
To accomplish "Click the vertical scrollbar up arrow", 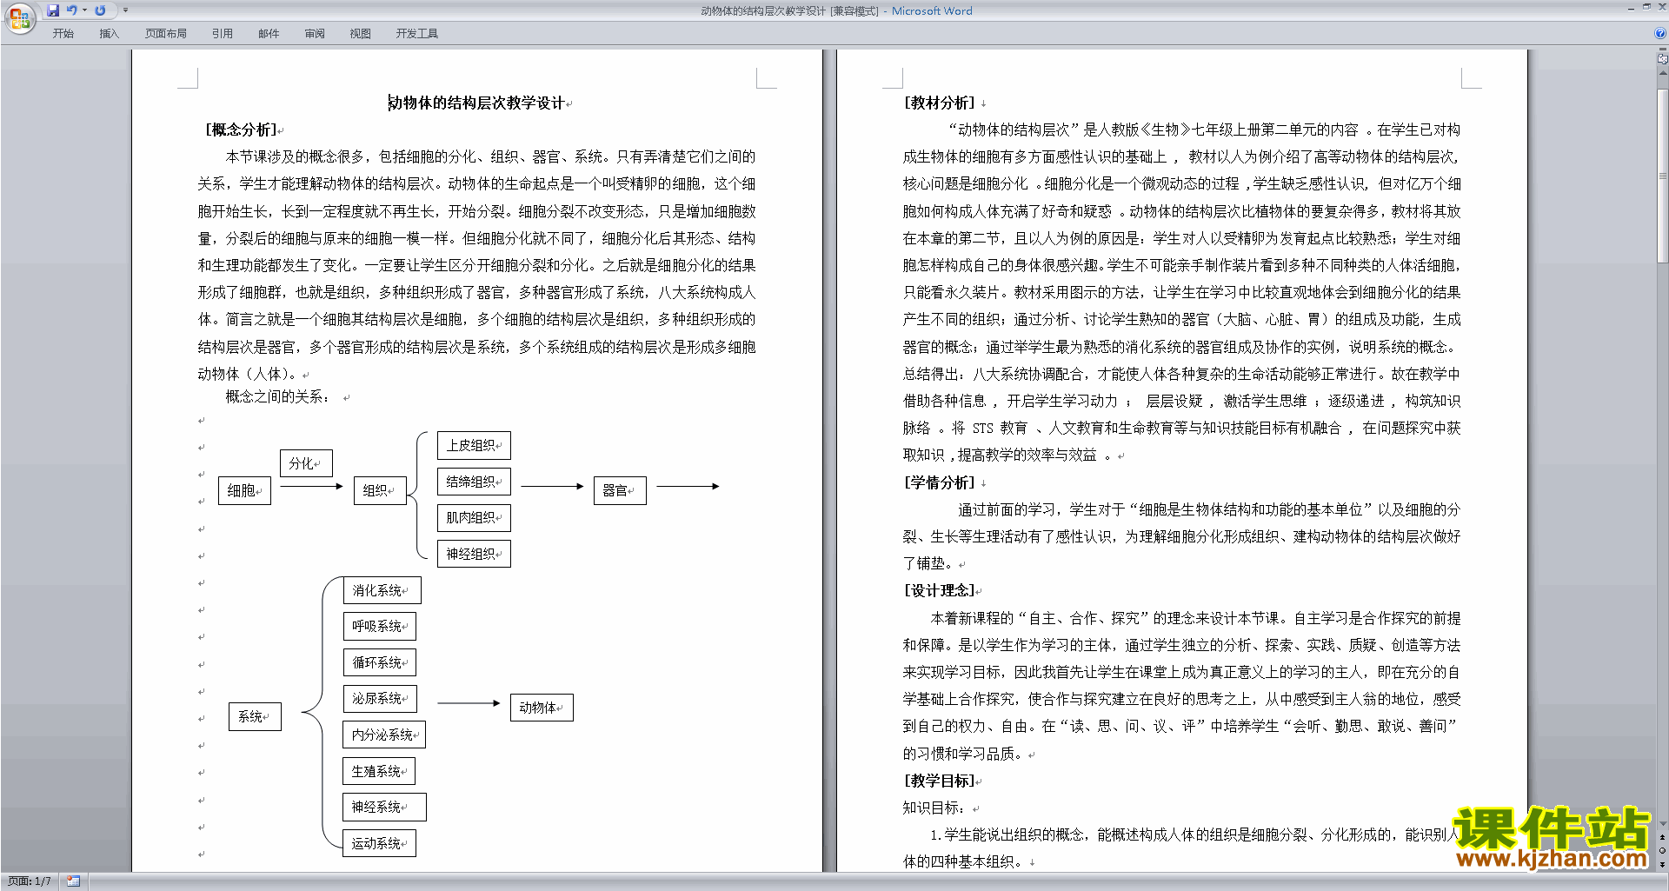I will pos(1663,72).
